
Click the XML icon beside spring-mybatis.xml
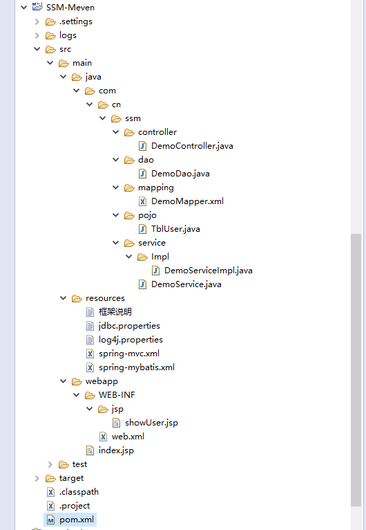90,367
